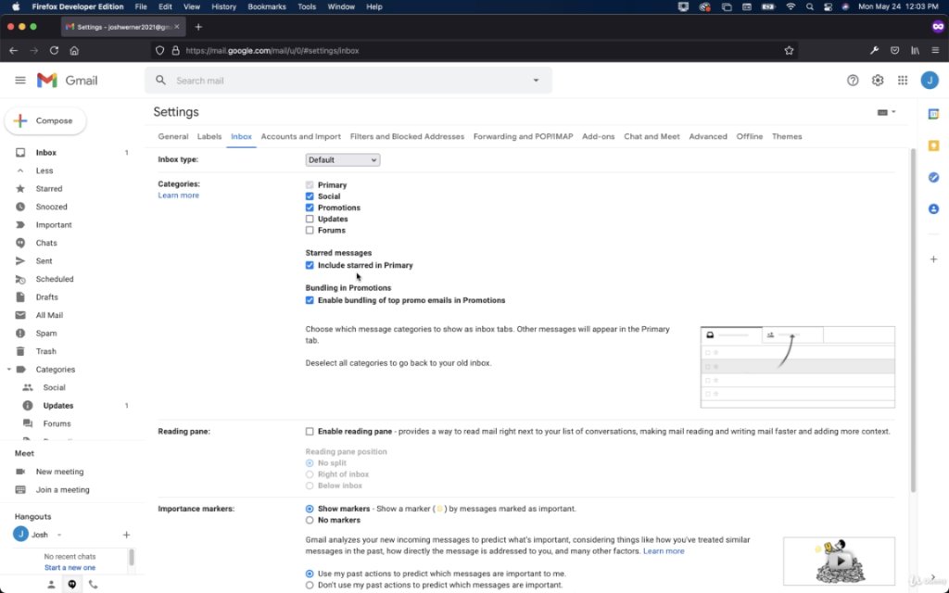Screen dimensions: 949x593
Task: Open the Firefox application menu icon
Action: pyautogui.click(x=935, y=51)
